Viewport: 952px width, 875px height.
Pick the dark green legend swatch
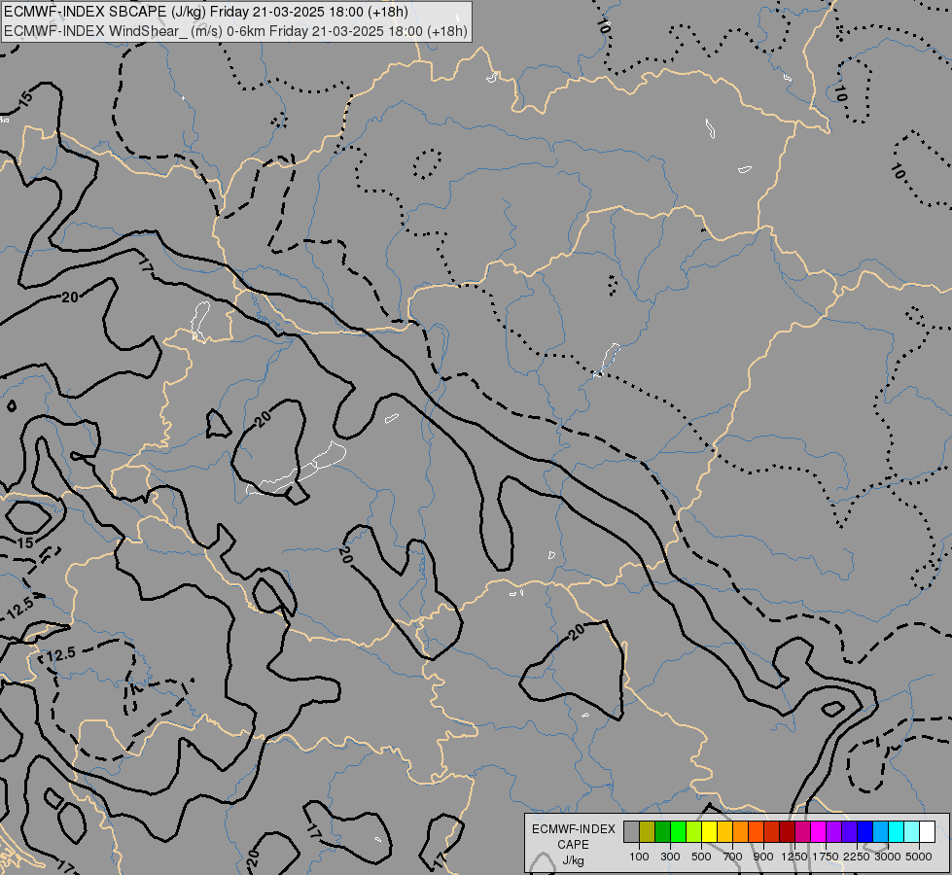663,831
